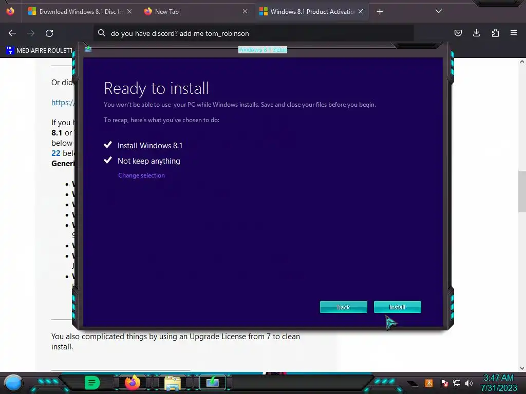
Task: Open the Firefox downloads panel
Action: 476,33
